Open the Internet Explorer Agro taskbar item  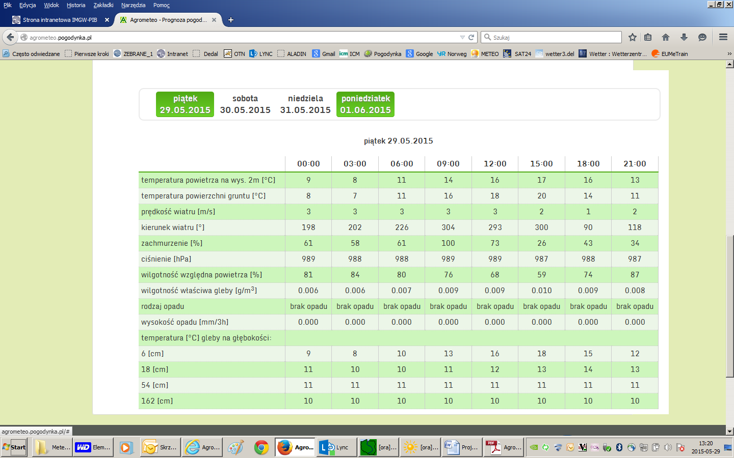tap(202, 447)
